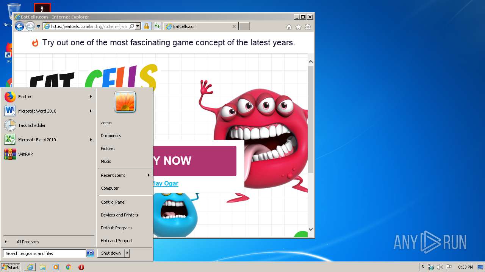Open Microsoft Word 2010 from Start menu
The width and height of the screenshot is (485, 272).
pyautogui.click(x=48, y=111)
